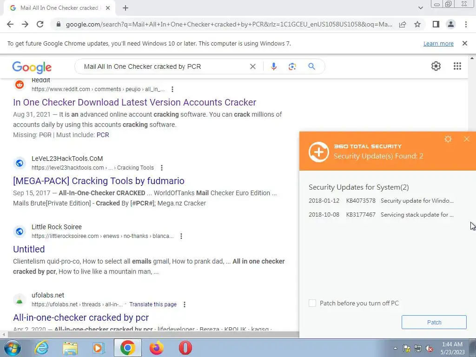
Task: Launch Internet Explorer from taskbar
Action: (x=41, y=348)
